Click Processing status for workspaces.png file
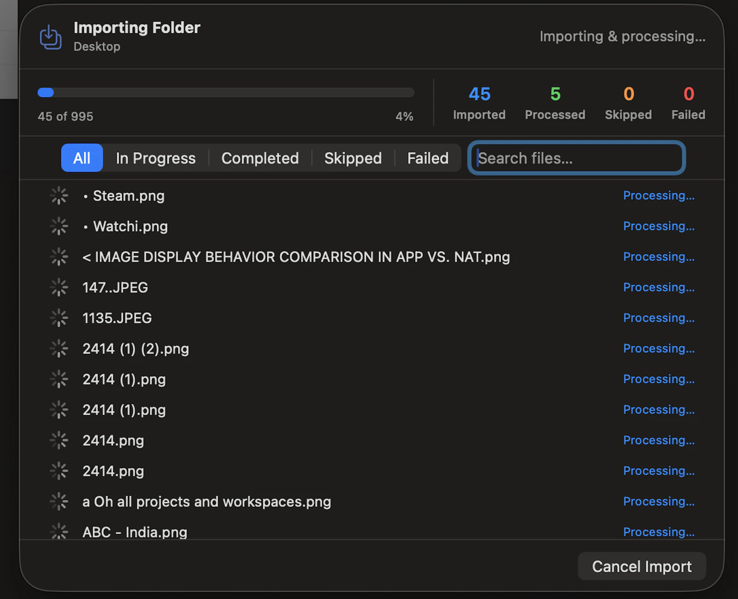This screenshot has width=738, height=599. (659, 501)
